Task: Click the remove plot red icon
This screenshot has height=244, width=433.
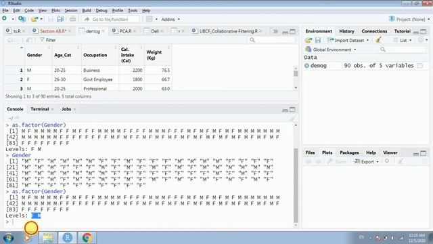Action: click(387, 161)
